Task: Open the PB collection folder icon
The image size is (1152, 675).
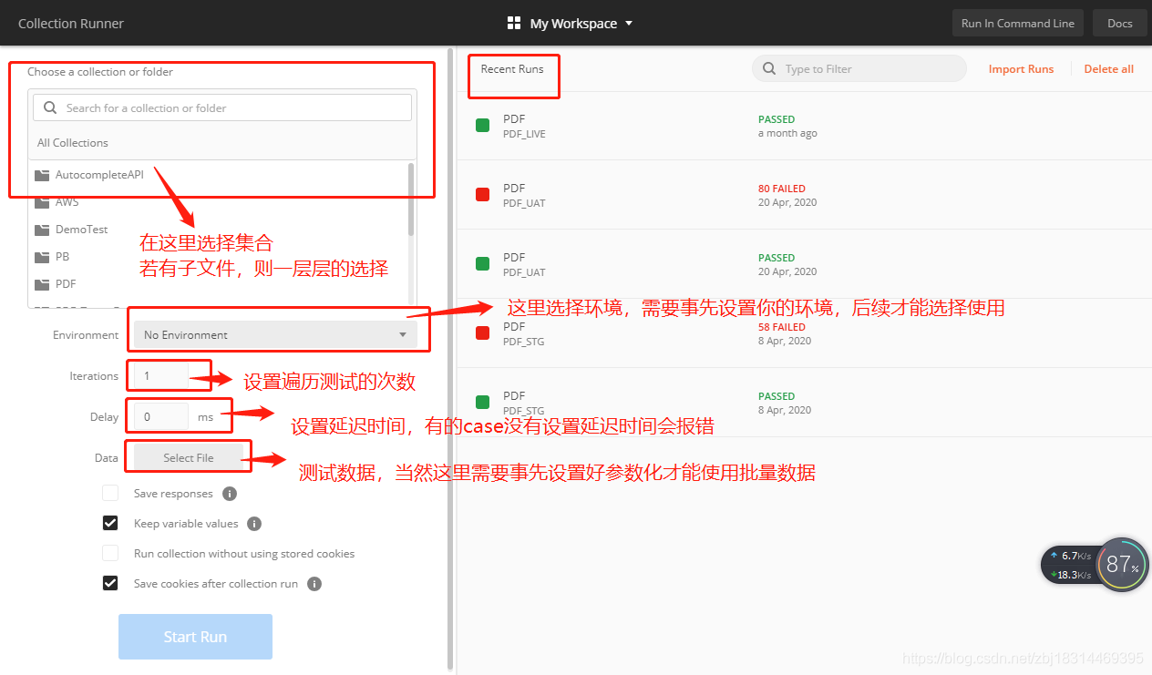Action: (42, 257)
